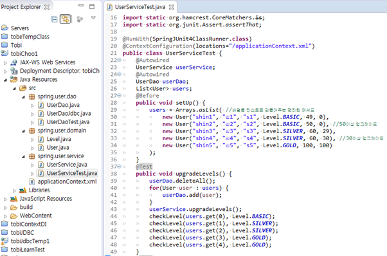Expand UserDao.java in tree
The height and width of the screenshot is (256, 387).
[32, 105]
